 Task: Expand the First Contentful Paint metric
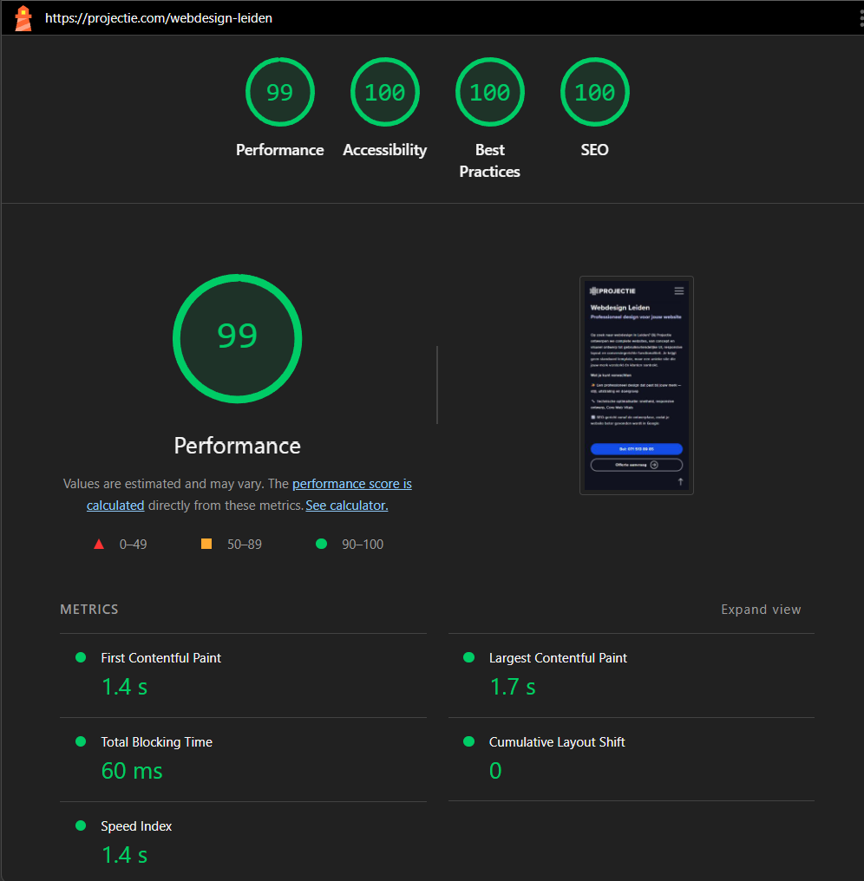[x=160, y=658]
